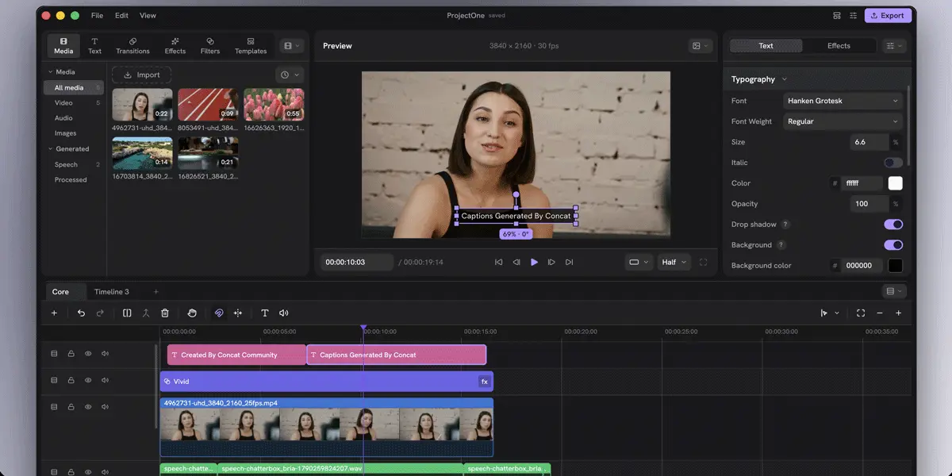Open the preview aspect ratio dropdown
The height and width of the screenshot is (476, 952).
point(639,262)
